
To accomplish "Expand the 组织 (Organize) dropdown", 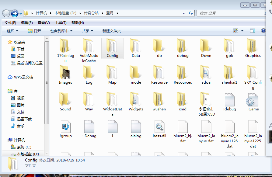I will coord(12,31).
